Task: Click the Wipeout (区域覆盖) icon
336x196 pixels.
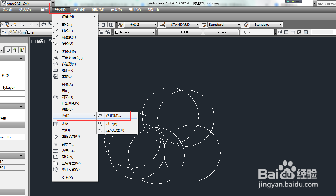Action: pos(56,163)
